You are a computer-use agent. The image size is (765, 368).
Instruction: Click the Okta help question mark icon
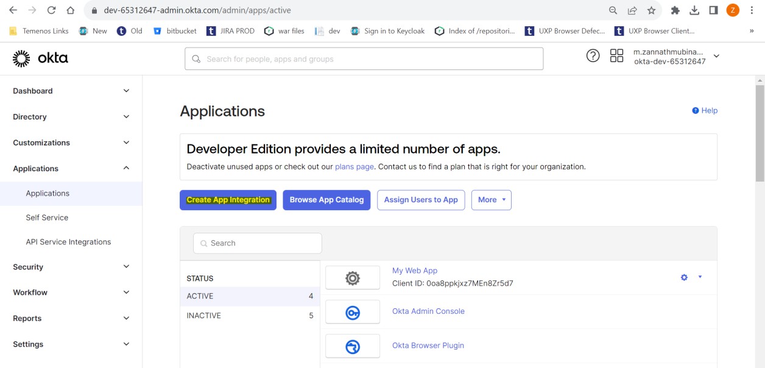click(x=593, y=56)
